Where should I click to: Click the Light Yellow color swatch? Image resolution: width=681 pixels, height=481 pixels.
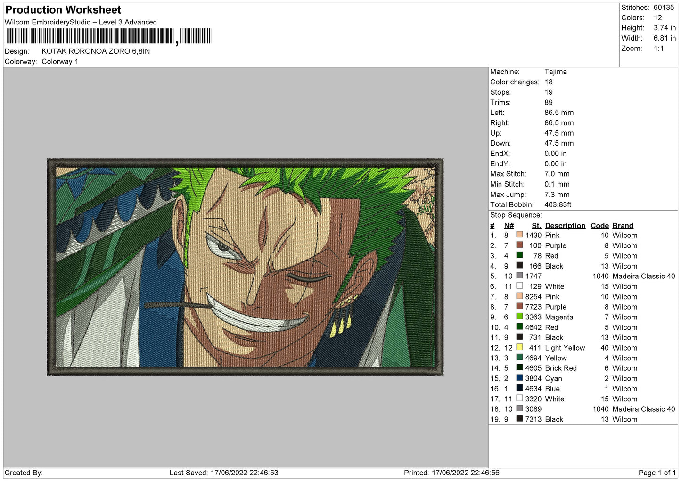[x=519, y=347]
